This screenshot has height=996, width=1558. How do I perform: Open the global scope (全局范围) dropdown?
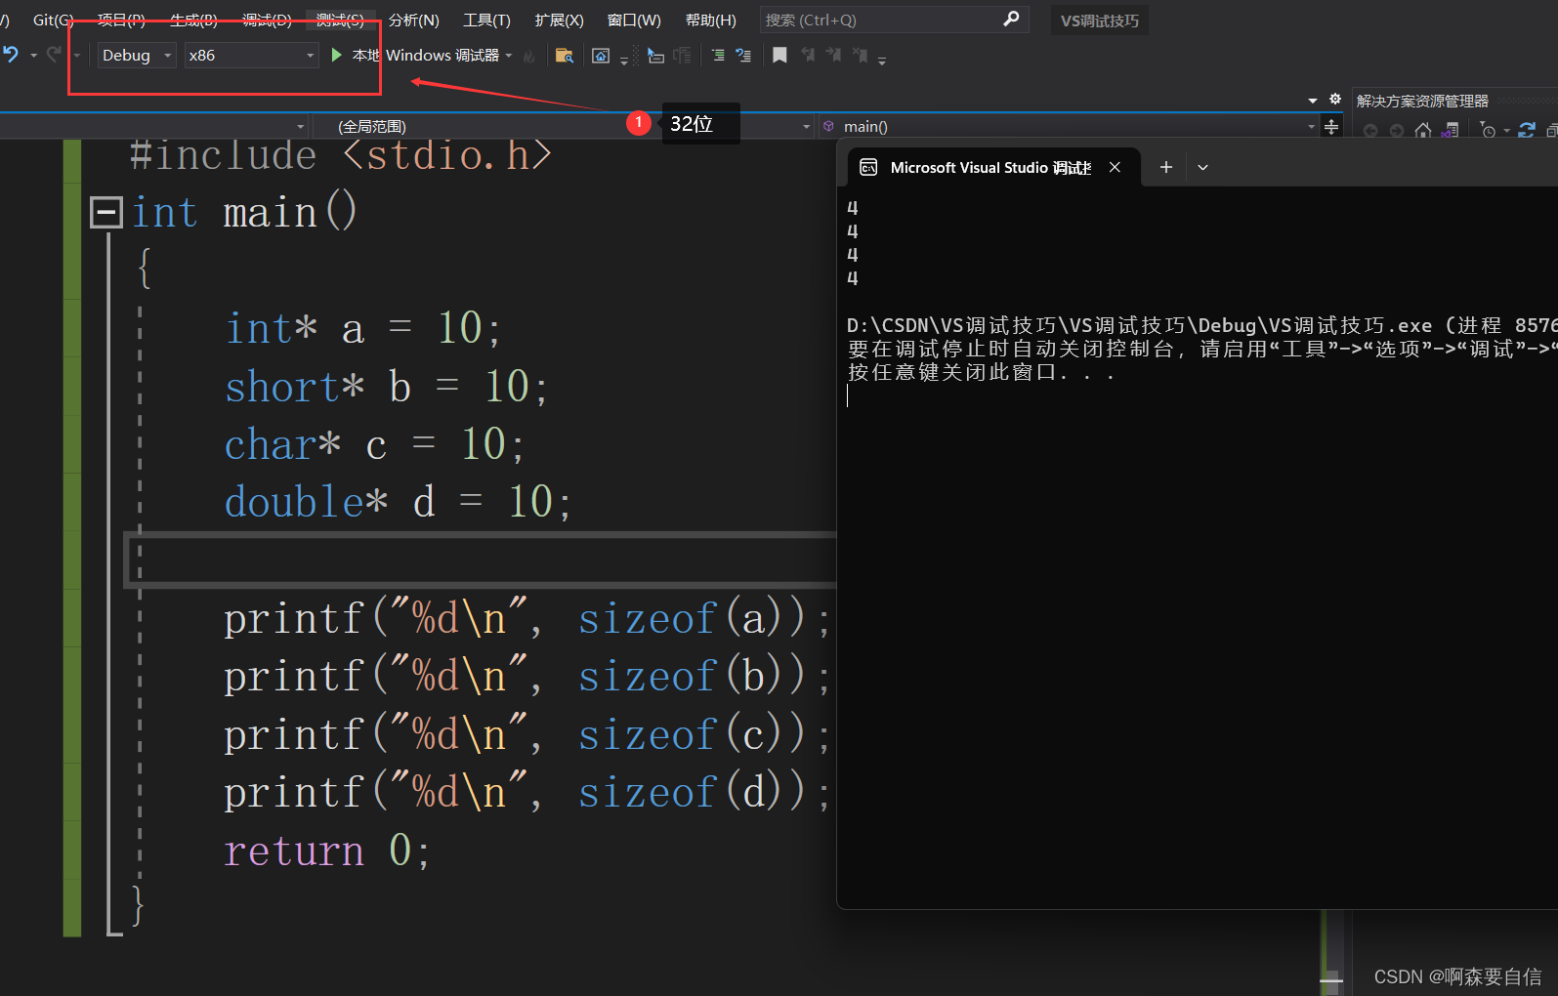pyautogui.click(x=562, y=126)
